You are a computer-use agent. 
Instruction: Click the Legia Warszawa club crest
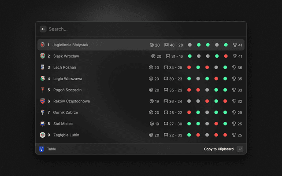point(42,79)
